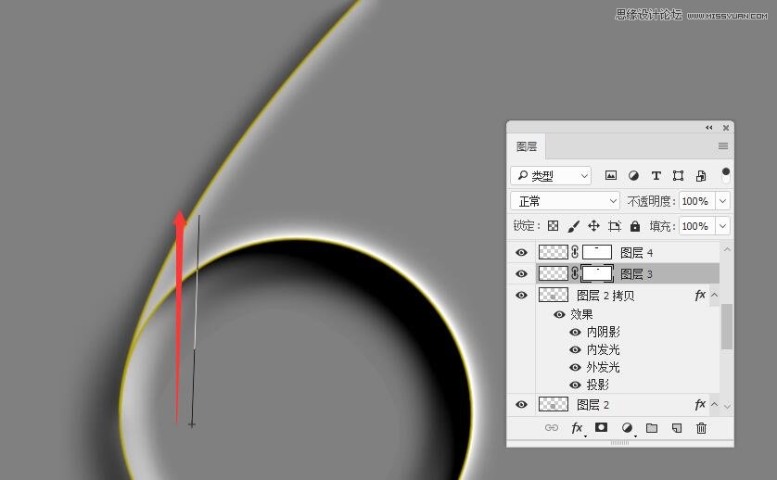Hide the 内发光 effect
Screen dimensions: 777x480
pos(575,349)
